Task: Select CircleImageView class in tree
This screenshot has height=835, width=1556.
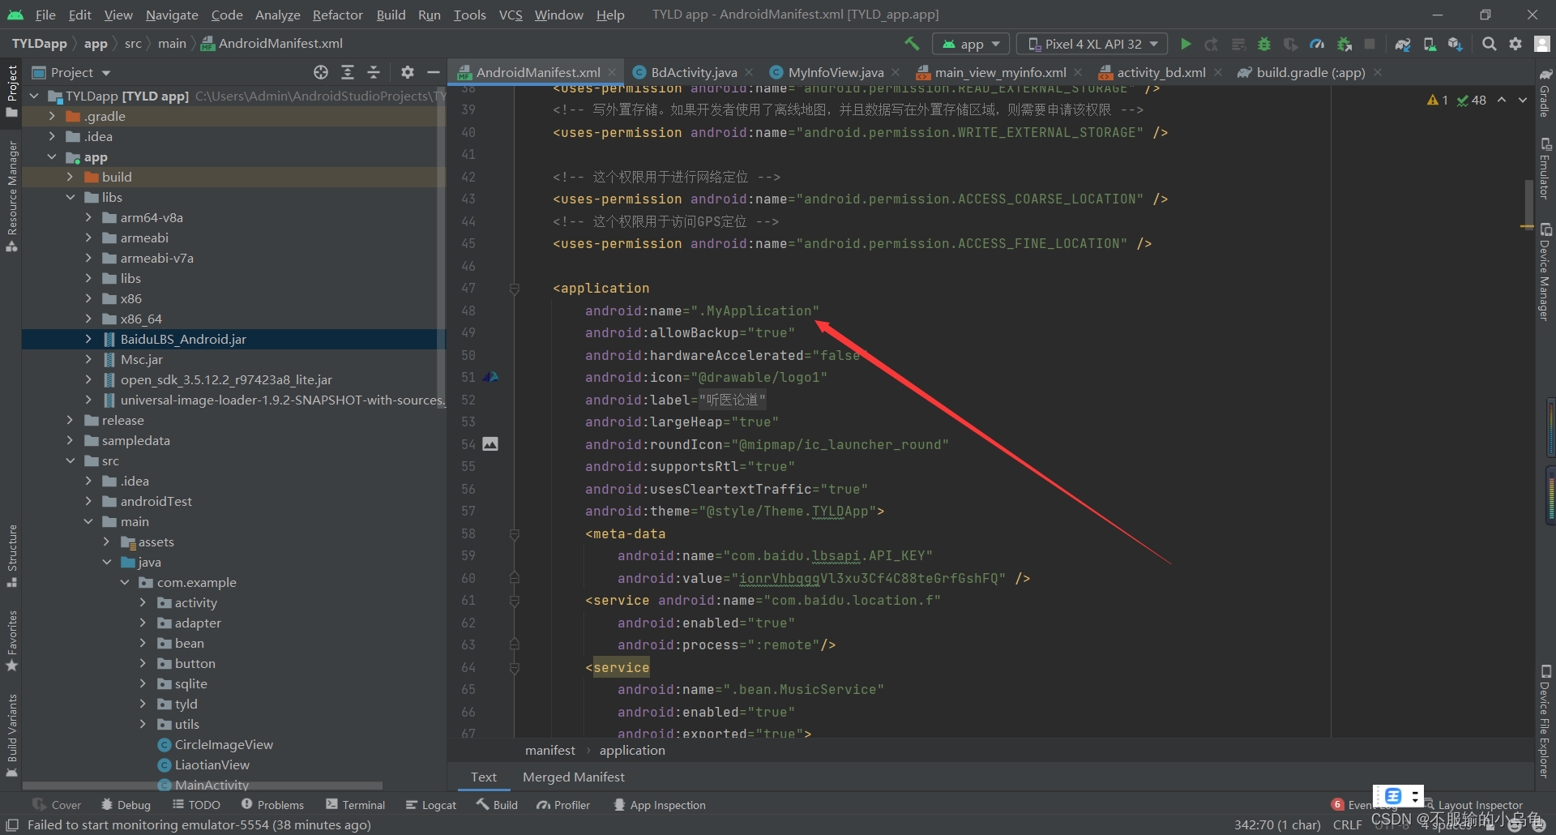Action: (224, 744)
